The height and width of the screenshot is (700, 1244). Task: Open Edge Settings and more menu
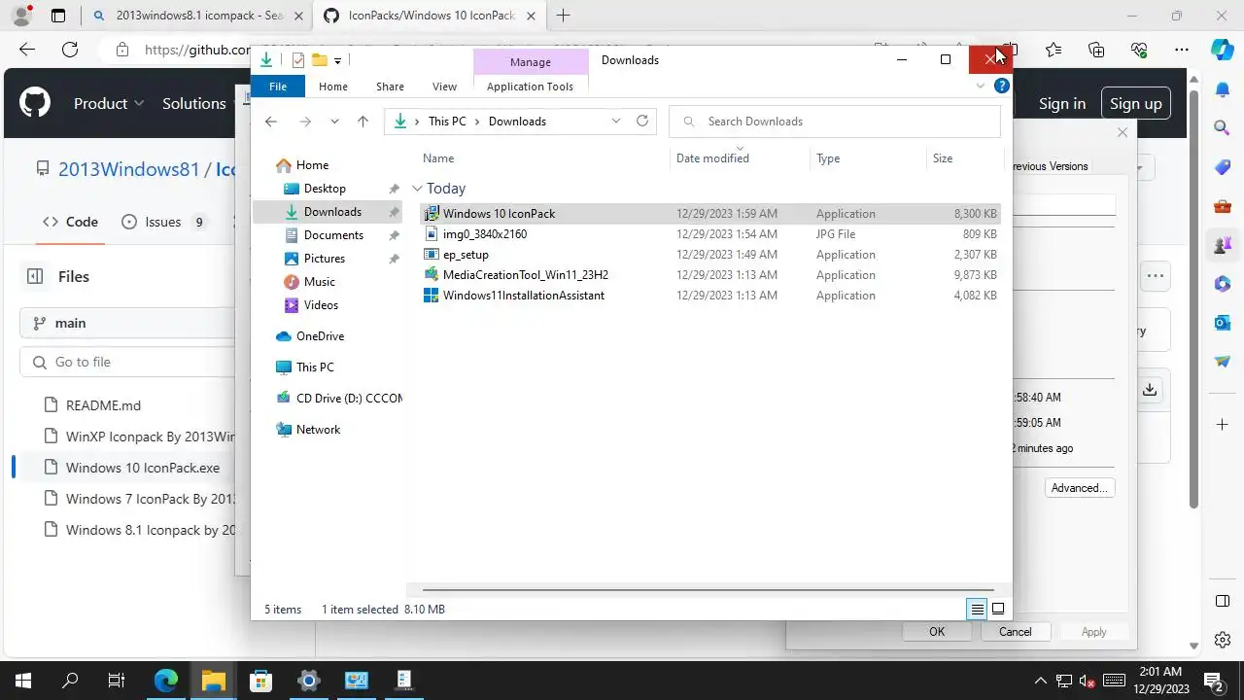pos(1182,50)
